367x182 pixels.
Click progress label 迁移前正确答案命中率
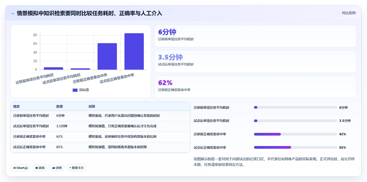point(210,134)
